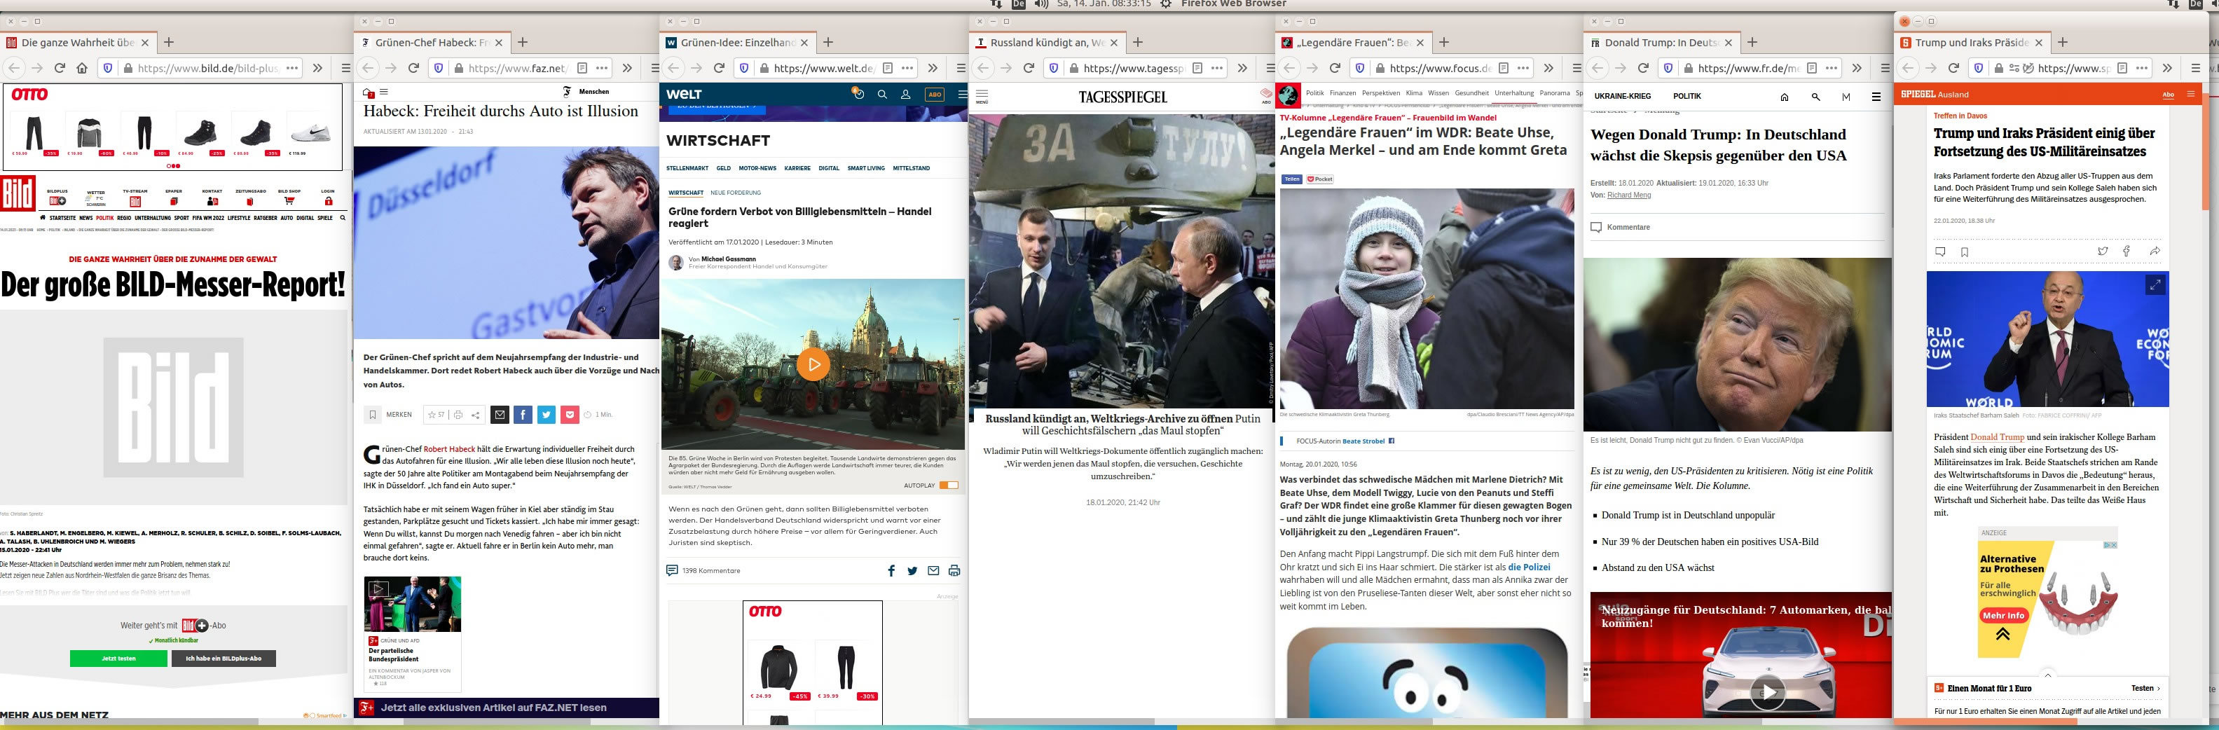Click the Login lock icon on Bild
This screenshot has height=730, width=2219.
click(x=328, y=202)
